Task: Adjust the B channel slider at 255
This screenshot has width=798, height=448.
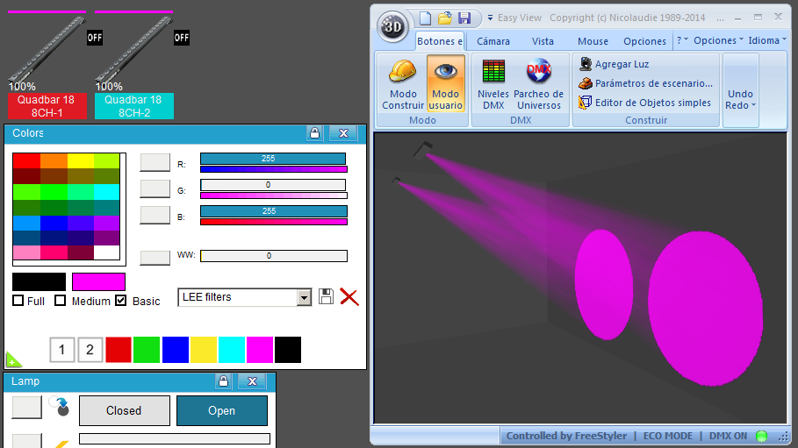Action: (x=273, y=211)
